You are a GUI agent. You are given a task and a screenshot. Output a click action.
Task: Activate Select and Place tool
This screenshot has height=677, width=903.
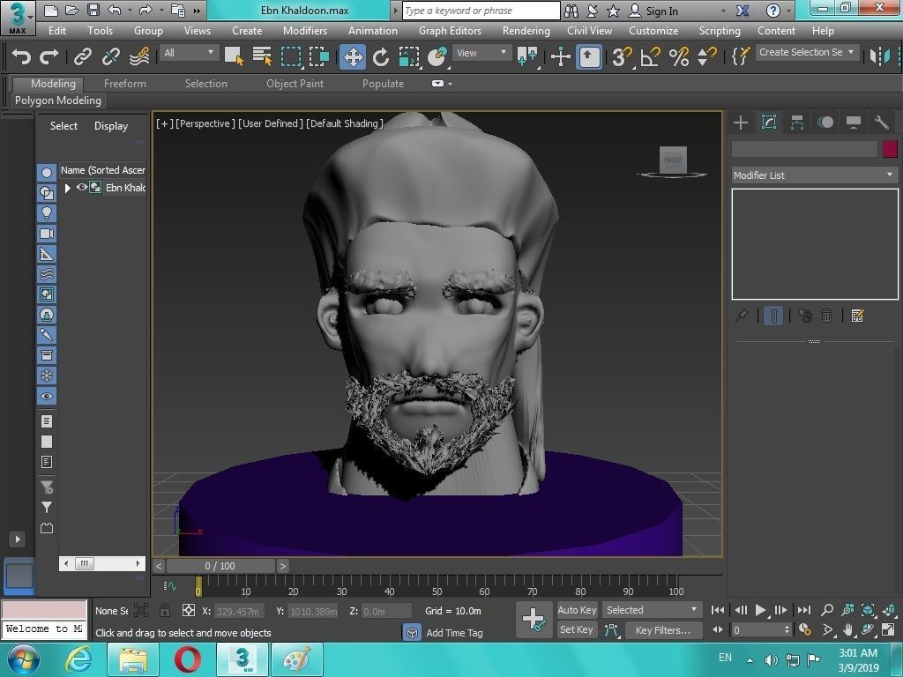click(x=437, y=56)
